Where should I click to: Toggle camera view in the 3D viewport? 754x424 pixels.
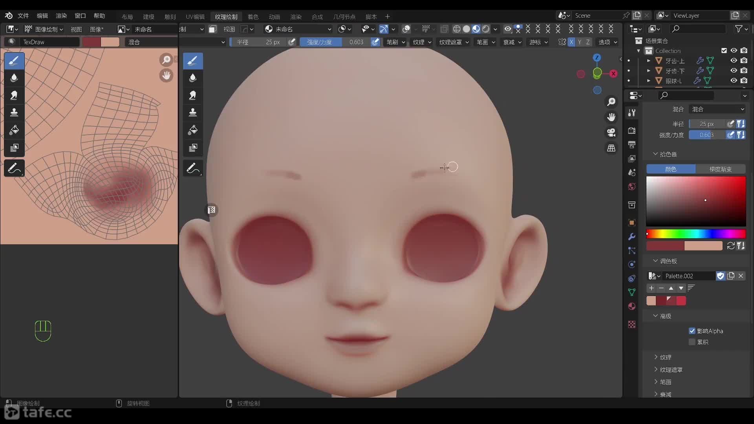(x=611, y=133)
